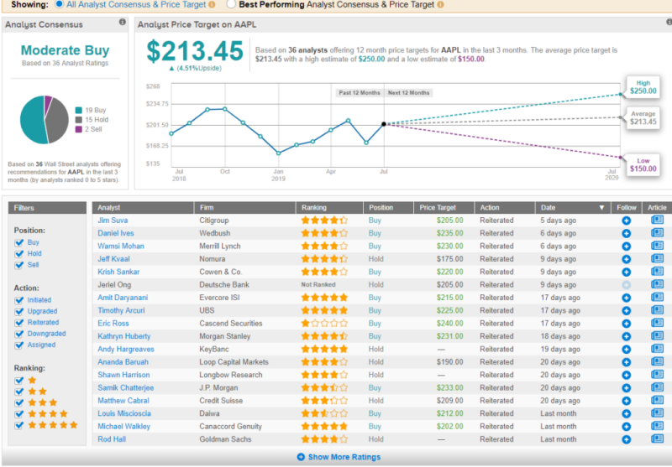The height and width of the screenshot is (467, 672).
Task: Follow Shawn Harrison plus icon
Action: click(626, 375)
